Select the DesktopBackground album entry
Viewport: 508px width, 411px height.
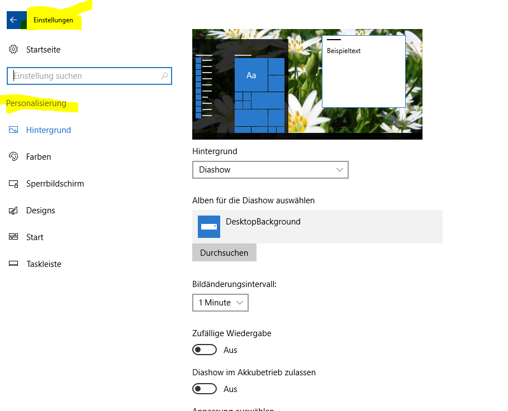(317, 227)
